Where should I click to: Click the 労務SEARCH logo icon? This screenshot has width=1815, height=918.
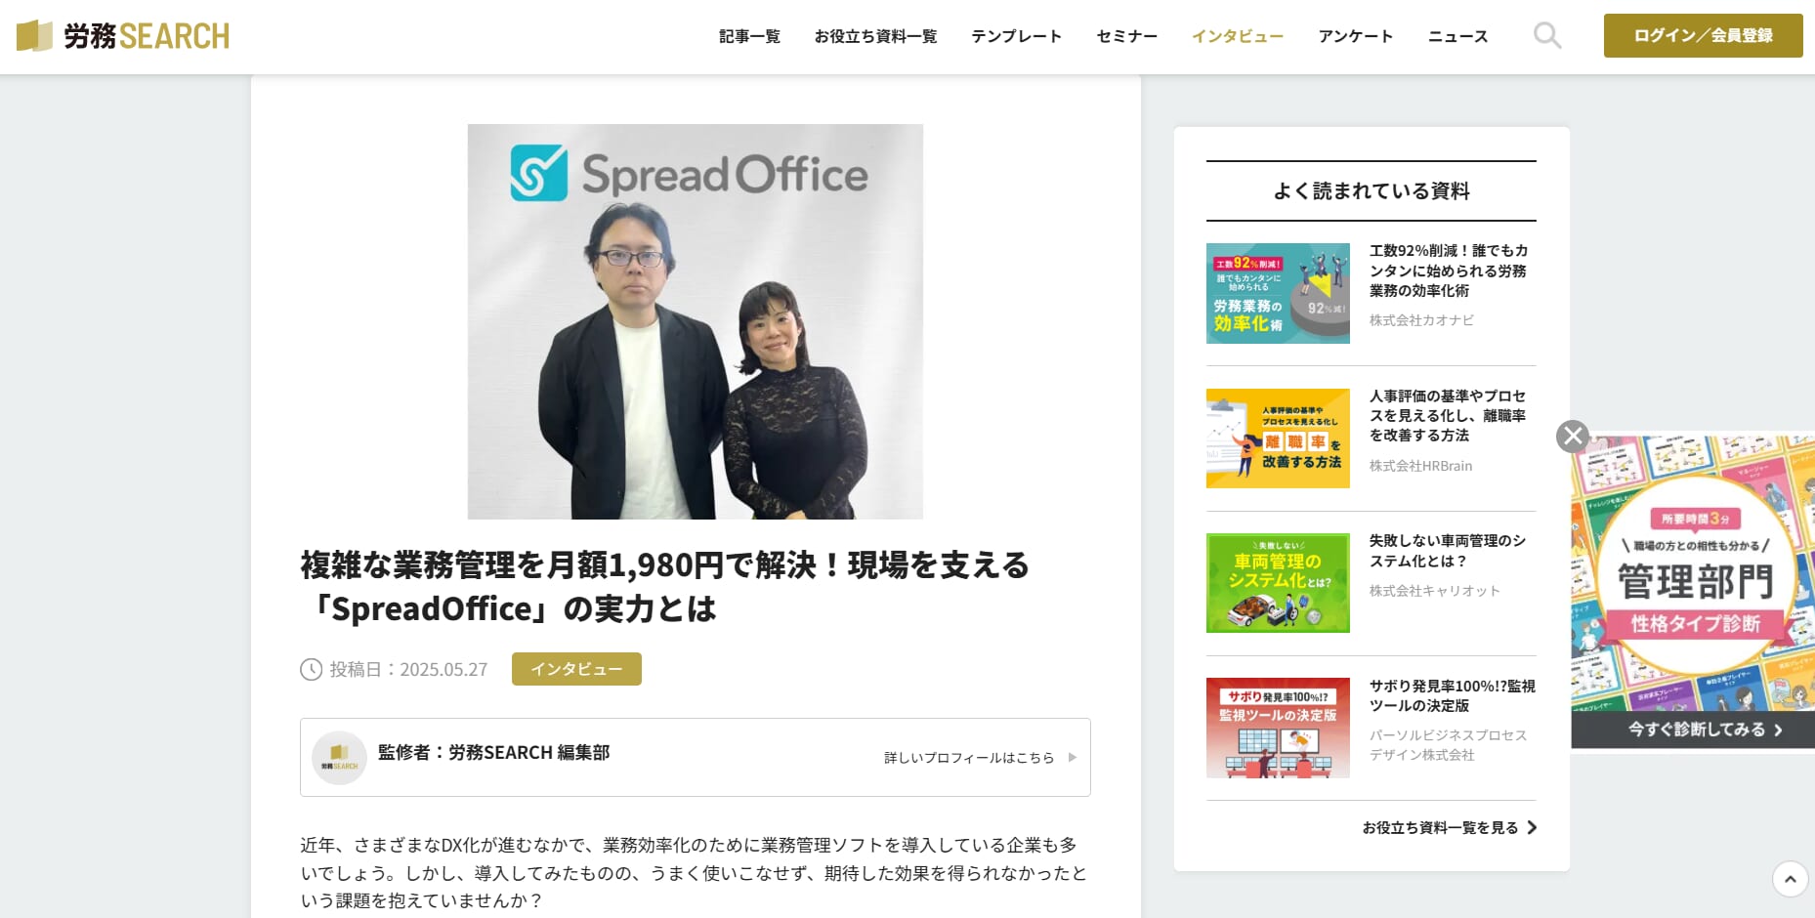(x=34, y=36)
